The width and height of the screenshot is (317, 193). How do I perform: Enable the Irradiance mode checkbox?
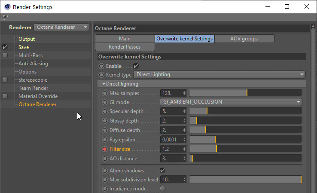pos(162,189)
